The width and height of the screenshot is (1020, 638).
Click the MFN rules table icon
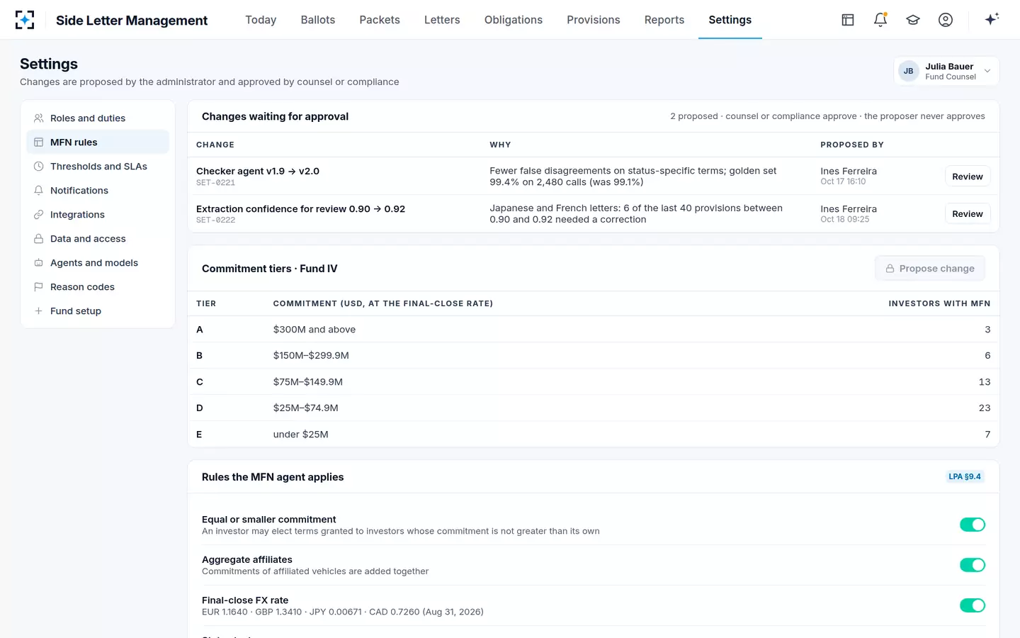(39, 142)
